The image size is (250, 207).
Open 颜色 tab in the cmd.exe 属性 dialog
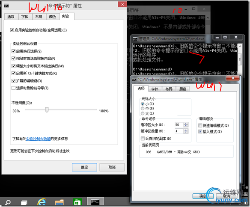click(183, 89)
